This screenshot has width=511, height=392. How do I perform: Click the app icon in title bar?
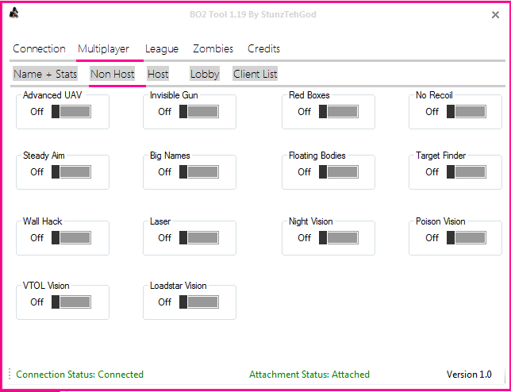coord(14,13)
